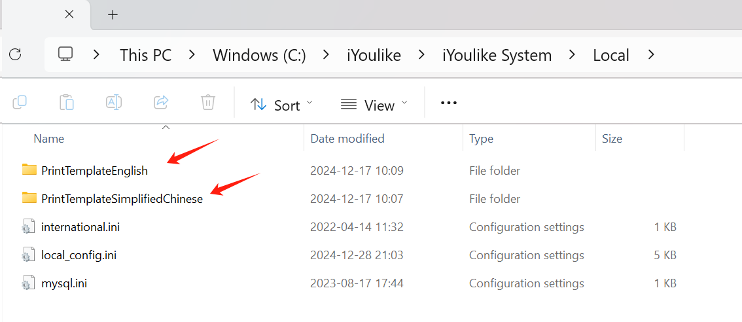
Task: Click the Paste clipboard icon
Action: click(x=67, y=103)
